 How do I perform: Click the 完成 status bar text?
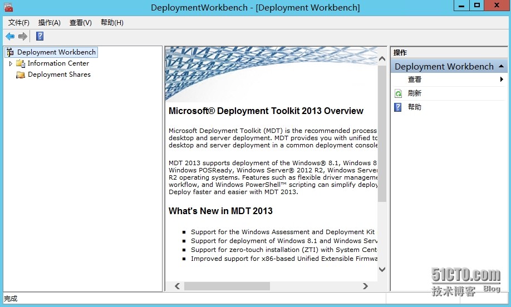(x=11, y=299)
